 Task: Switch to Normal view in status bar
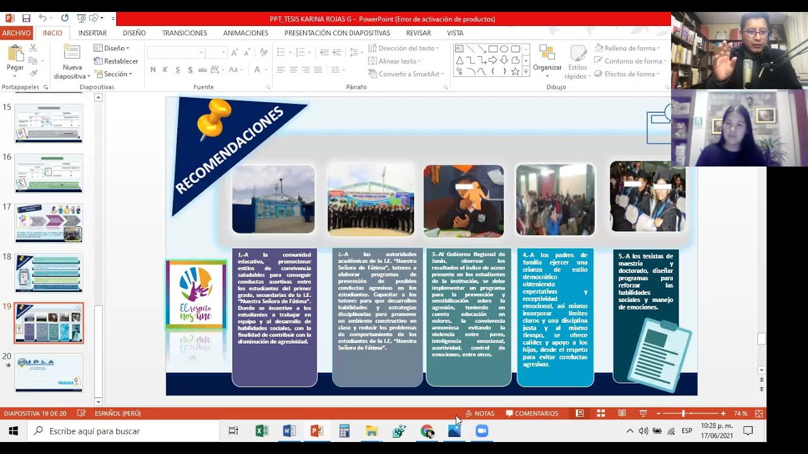[x=579, y=414]
